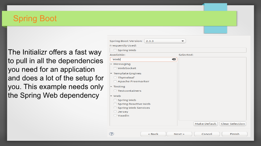Click the Make Default button

(x=206, y=124)
